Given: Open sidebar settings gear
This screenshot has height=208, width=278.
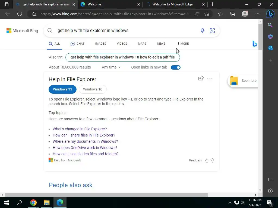Looking at the screenshot, I should (270, 191).
